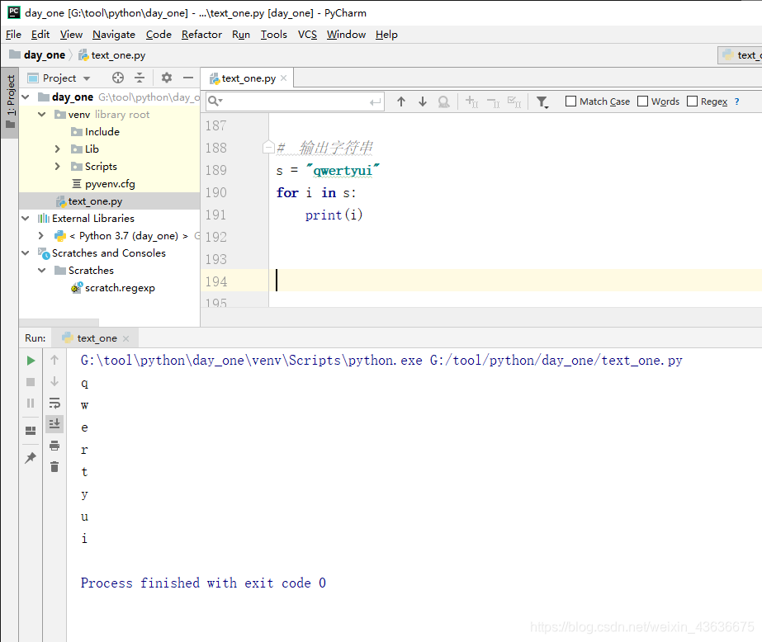Screen dimensions: 762x642
Task: Hide the Project panel with minus icon
Action: click(188, 78)
